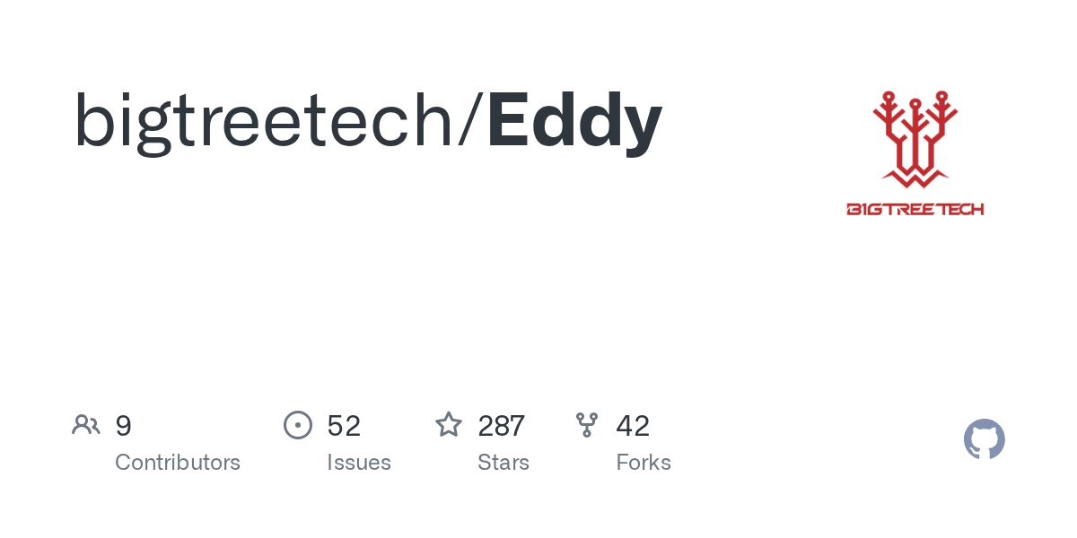1077x538 pixels.
Task: Open the Forks label
Action: pos(644,463)
